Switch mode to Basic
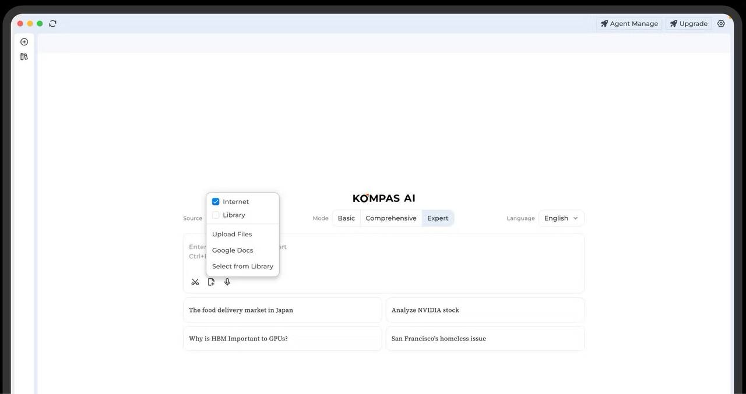Viewport: 746px width, 394px height. [346, 218]
